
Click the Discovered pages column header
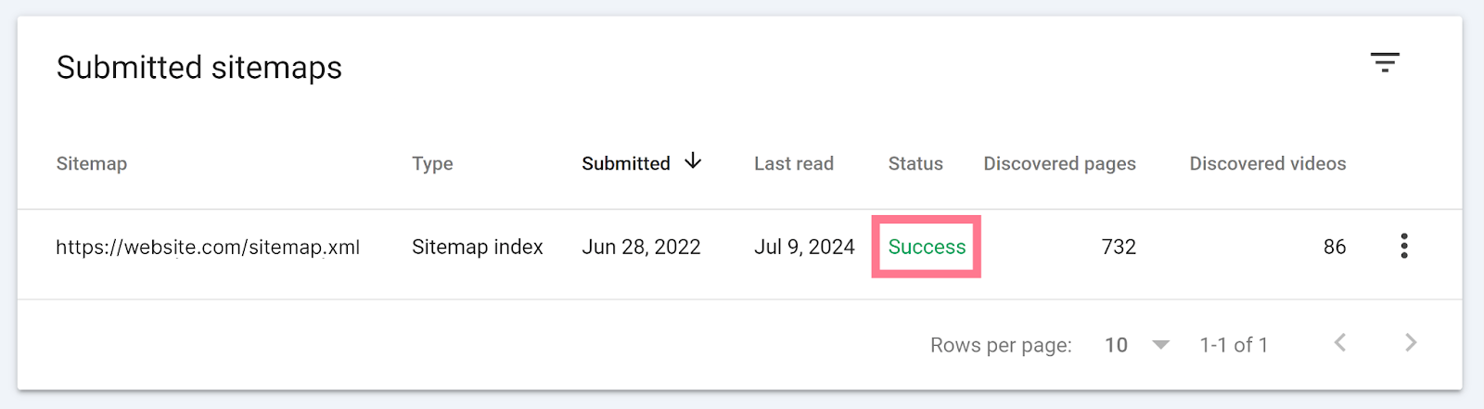point(1059,163)
